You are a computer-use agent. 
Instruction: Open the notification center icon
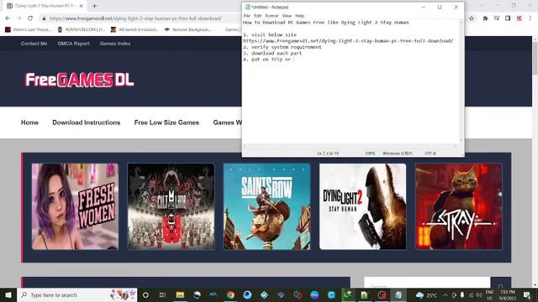(x=527, y=294)
